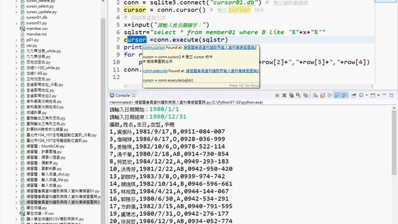Screen dimensions: 398x224
Task: Click the 加總1-99.py Python file icon
Action: pyautogui.click(x=22, y=73)
